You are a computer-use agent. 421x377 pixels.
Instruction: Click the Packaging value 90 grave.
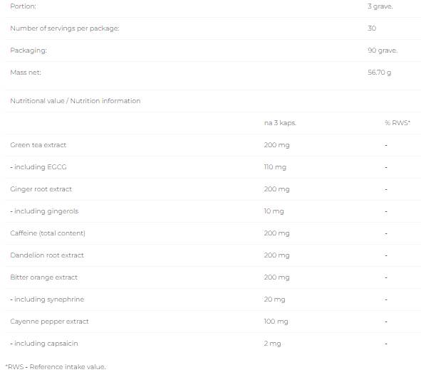tap(383, 51)
